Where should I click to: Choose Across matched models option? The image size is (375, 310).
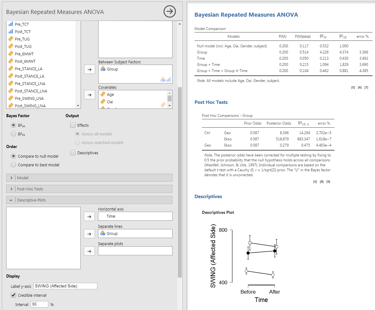click(x=78, y=142)
